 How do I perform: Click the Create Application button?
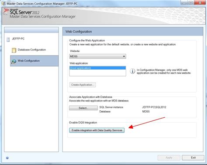[x=83, y=85]
